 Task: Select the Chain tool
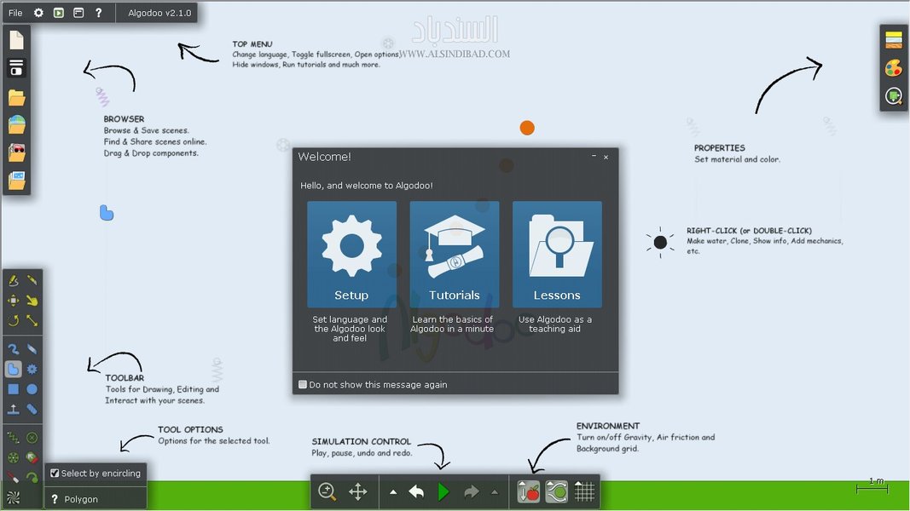[x=32, y=409]
